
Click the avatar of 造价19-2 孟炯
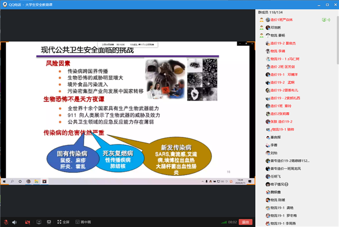[x=268, y=82]
